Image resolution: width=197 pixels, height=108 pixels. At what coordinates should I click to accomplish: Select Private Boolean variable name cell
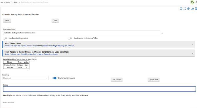[x=10, y=65]
